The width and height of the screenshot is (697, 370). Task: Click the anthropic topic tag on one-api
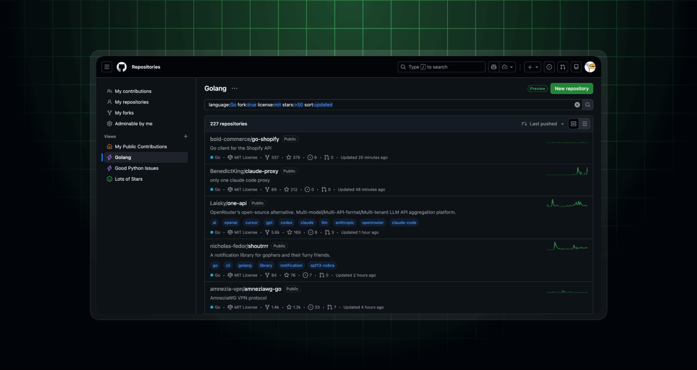(345, 222)
